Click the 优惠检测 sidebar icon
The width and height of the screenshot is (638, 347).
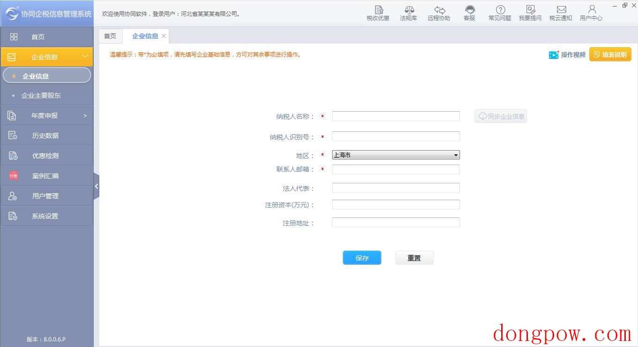13,156
